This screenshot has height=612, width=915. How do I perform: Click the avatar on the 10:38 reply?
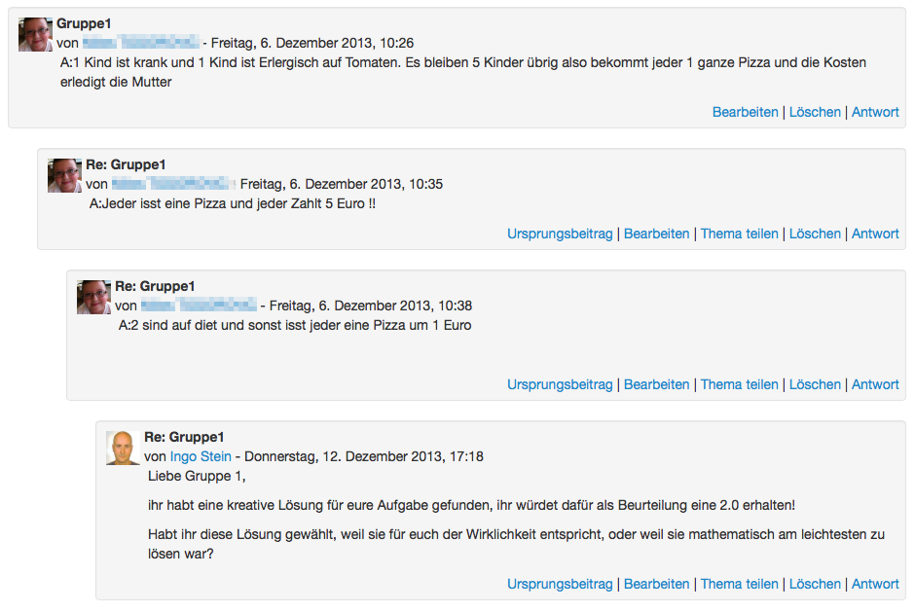(x=94, y=297)
